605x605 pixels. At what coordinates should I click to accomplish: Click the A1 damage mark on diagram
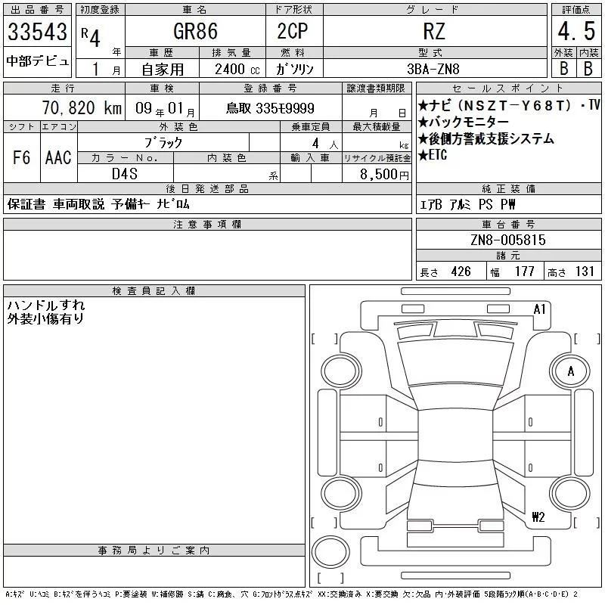[x=539, y=309]
